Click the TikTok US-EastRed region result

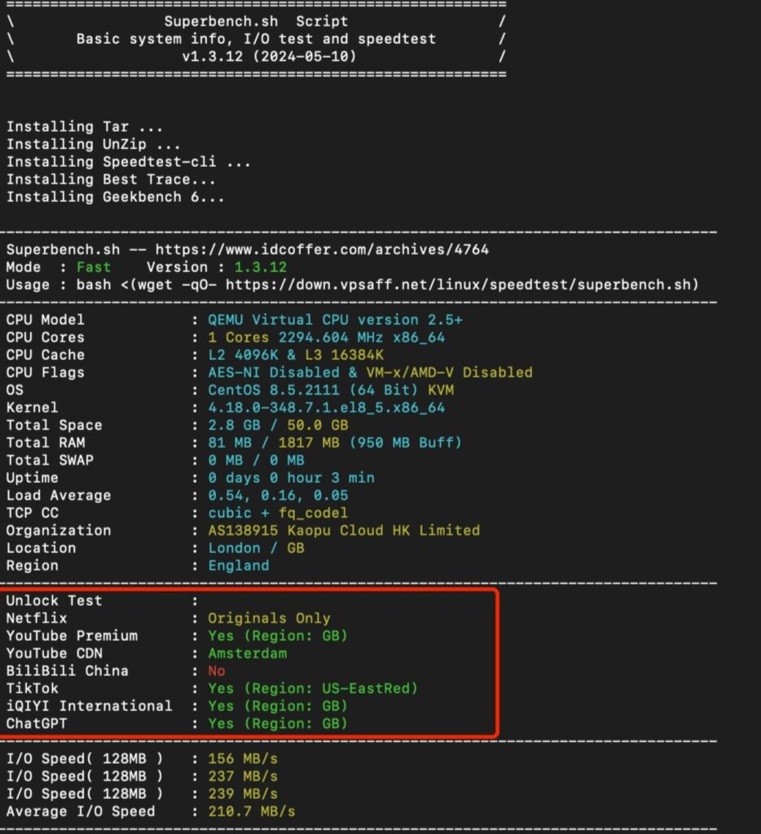coord(313,688)
